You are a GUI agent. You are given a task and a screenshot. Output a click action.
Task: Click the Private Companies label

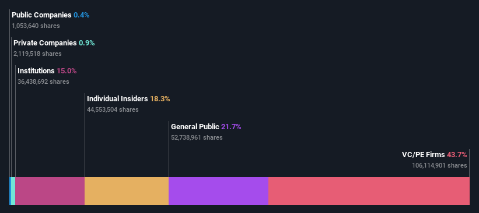[45, 43]
